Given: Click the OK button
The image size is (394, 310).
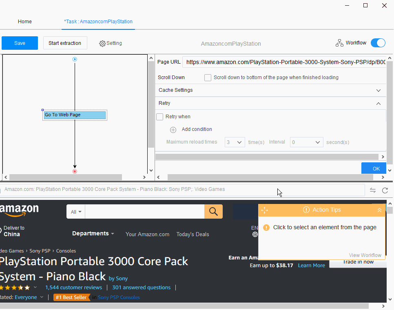Looking at the screenshot, I should (374, 168).
